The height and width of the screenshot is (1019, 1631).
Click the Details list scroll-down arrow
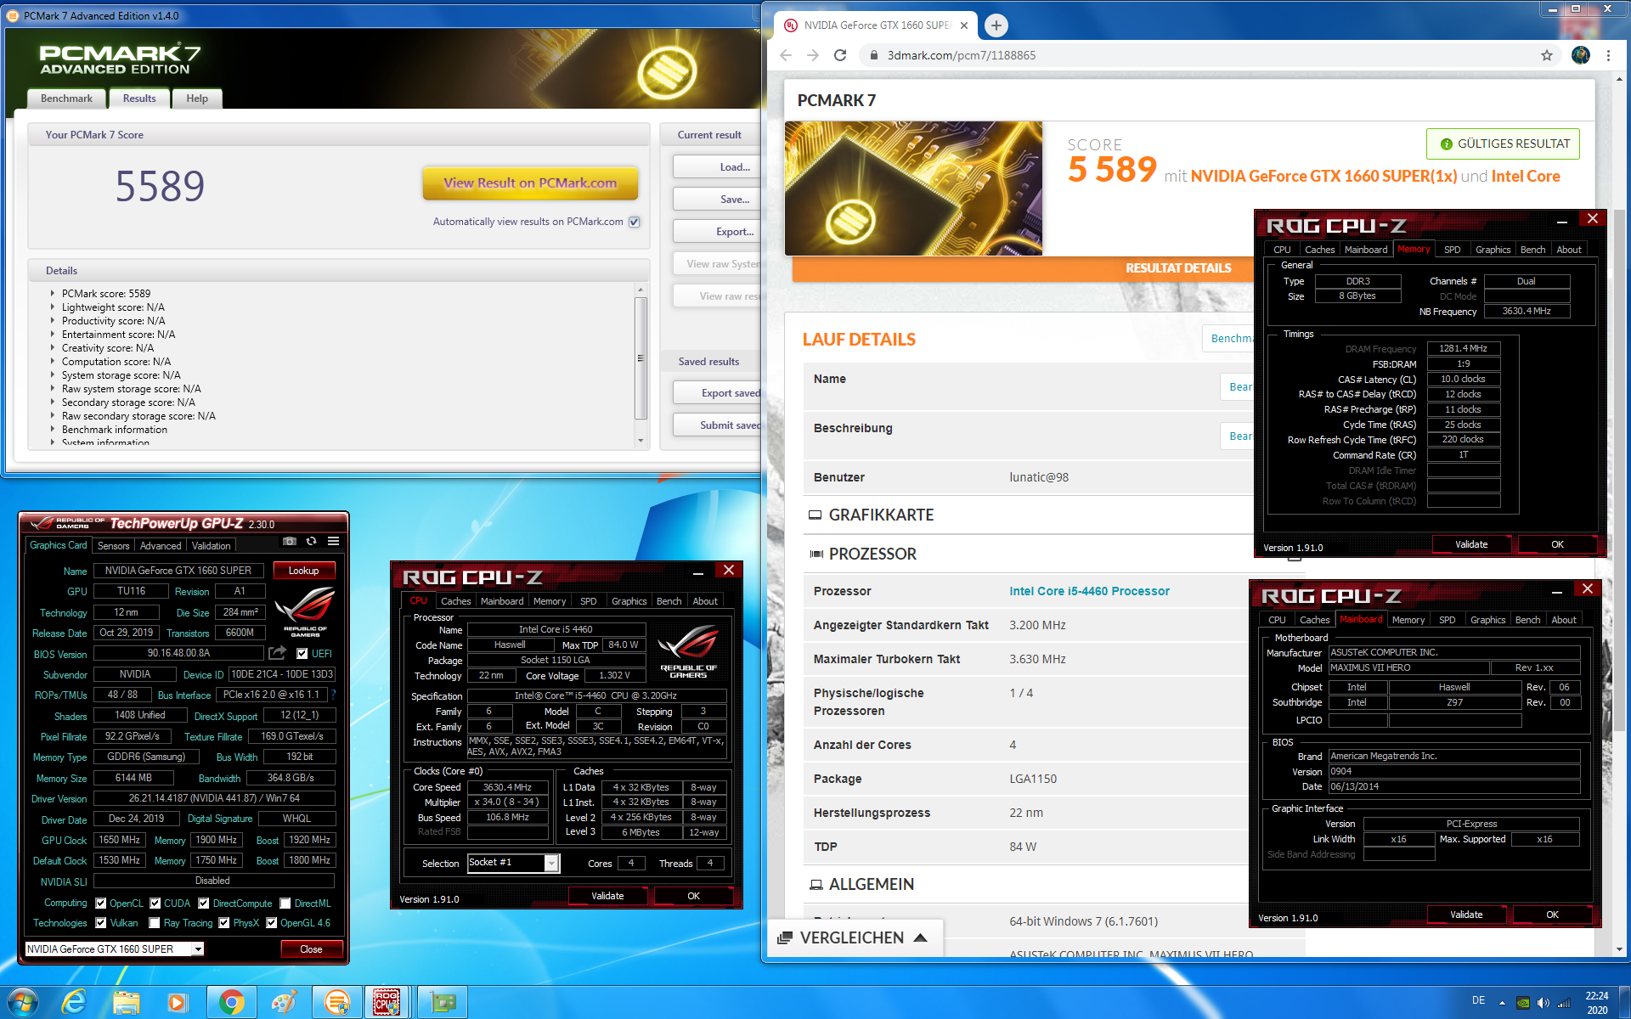pos(641,441)
